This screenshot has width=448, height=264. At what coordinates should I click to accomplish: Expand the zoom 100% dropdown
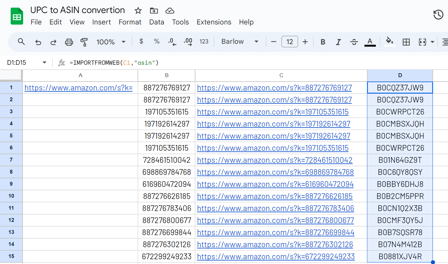point(111,42)
